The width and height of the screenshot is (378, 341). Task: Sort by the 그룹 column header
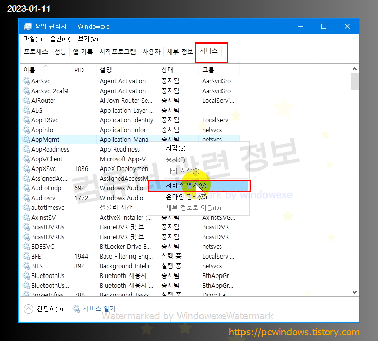(219, 70)
